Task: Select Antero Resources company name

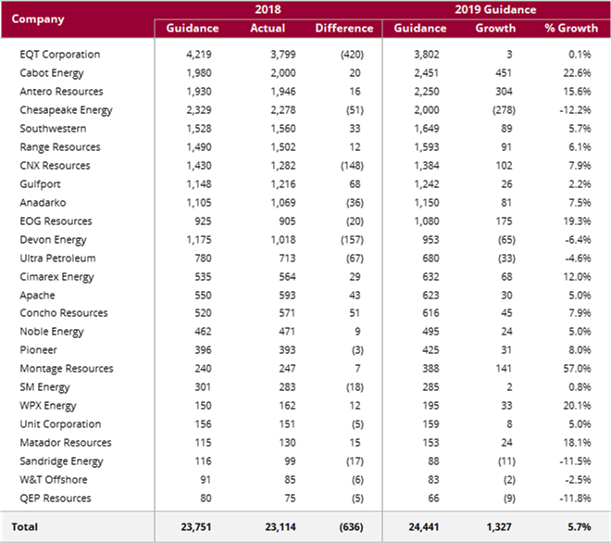Action: point(62,92)
